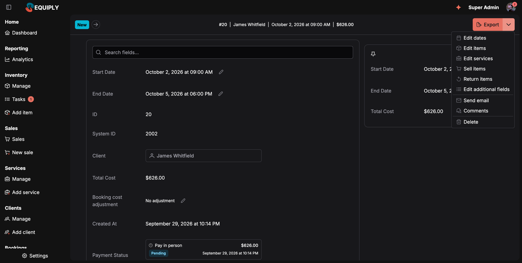
Task: Advance booking status with arrow icon
Action: tap(96, 24)
